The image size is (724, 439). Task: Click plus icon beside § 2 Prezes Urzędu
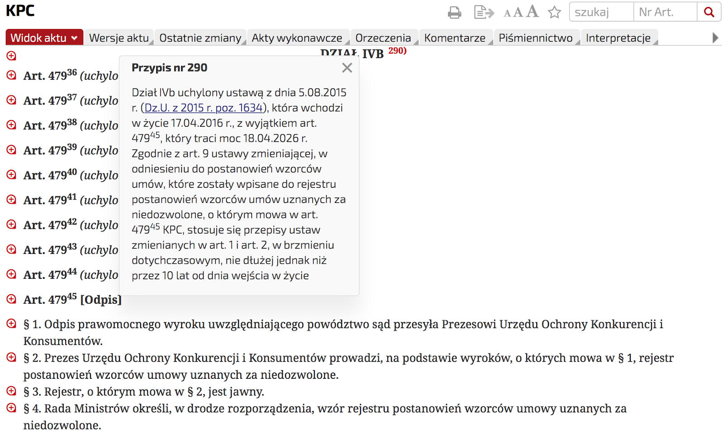point(11,358)
